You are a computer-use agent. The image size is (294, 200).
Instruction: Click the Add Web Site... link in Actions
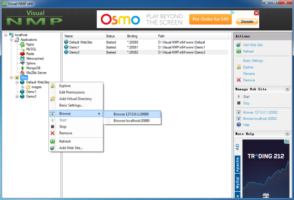(x=254, y=45)
